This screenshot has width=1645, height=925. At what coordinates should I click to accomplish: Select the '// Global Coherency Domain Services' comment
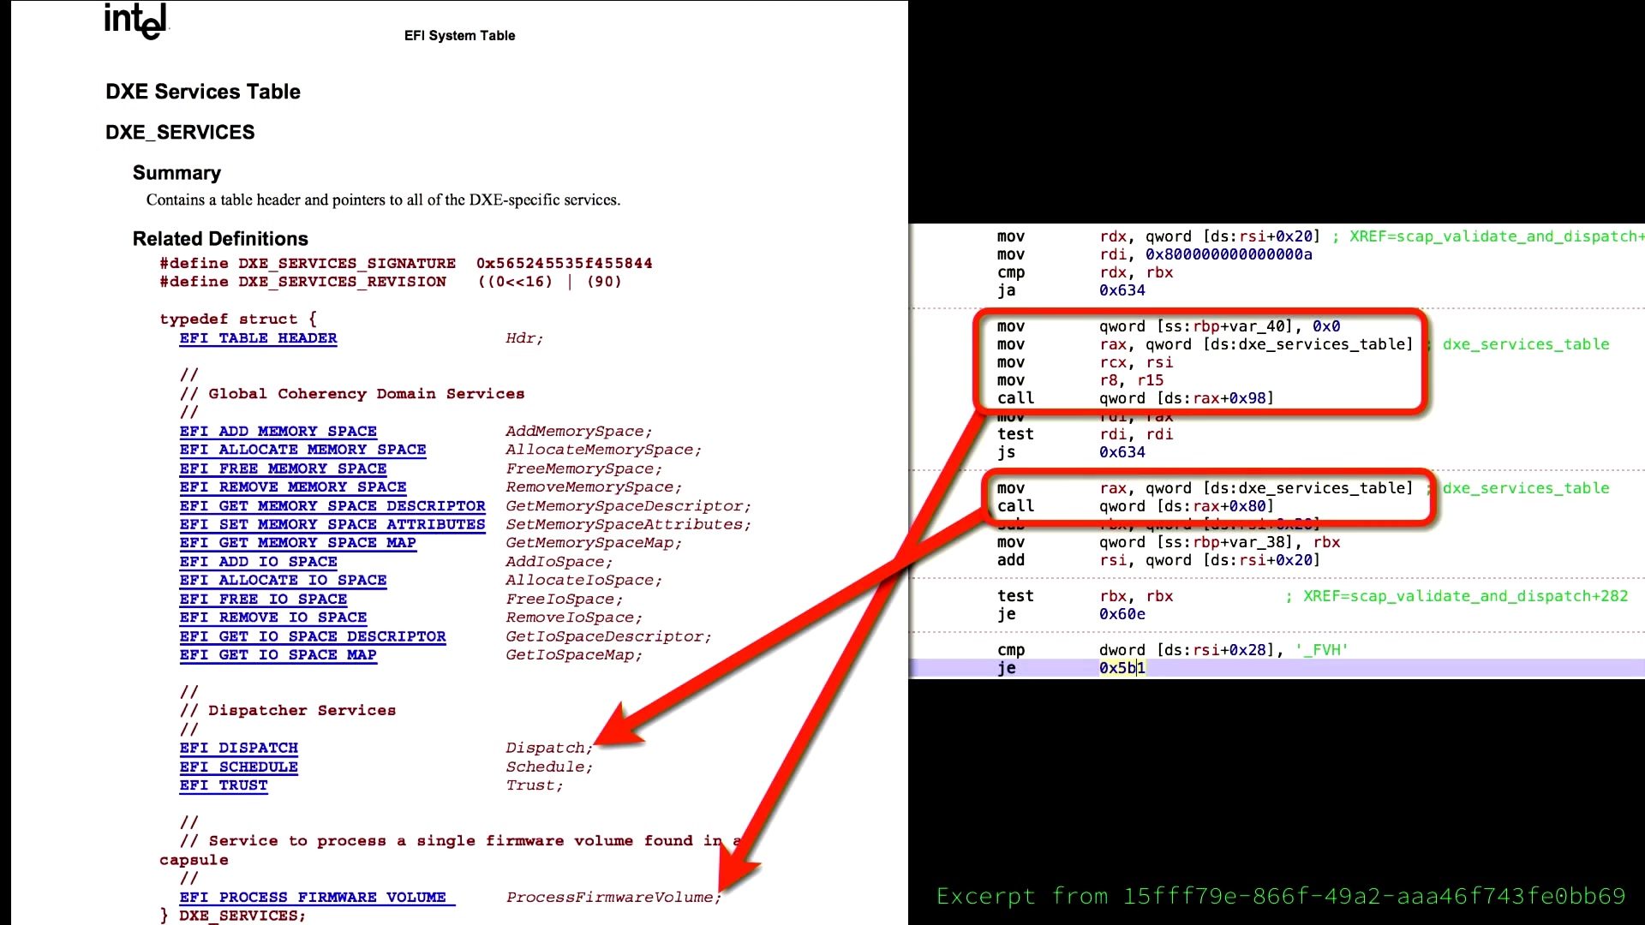(352, 394)
